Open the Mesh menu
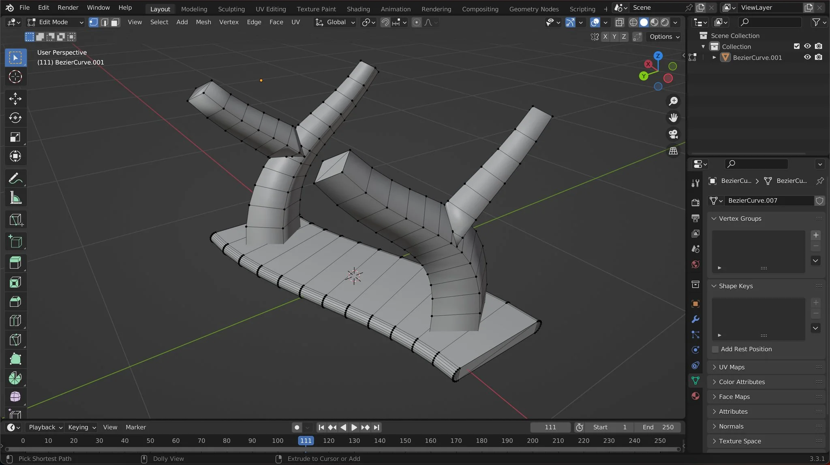This screenshot has height=465, width=830. 203,22
